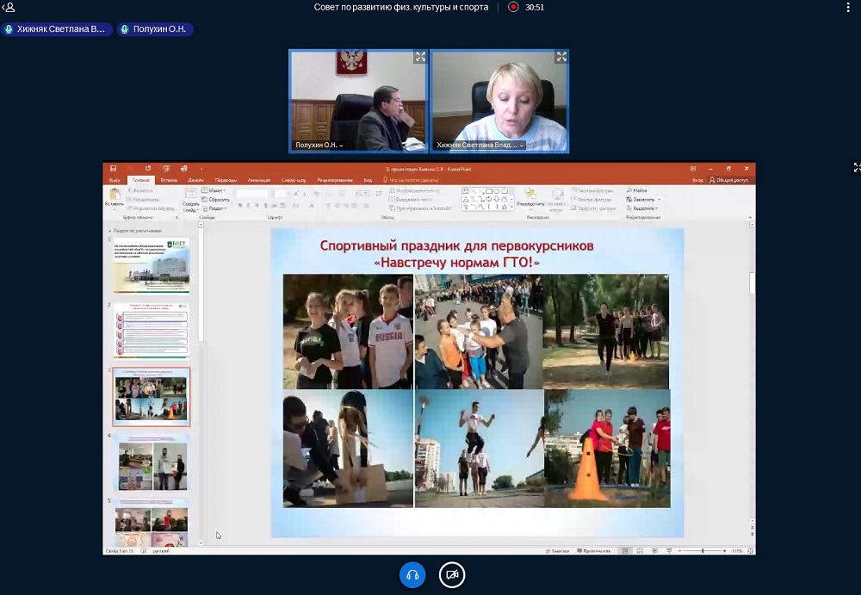Toggle the camera on/off button

point(452,574)
